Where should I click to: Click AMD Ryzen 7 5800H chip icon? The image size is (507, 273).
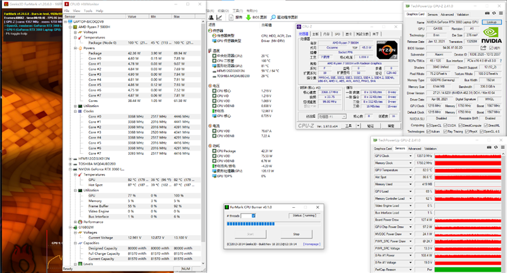coord(75,27)
